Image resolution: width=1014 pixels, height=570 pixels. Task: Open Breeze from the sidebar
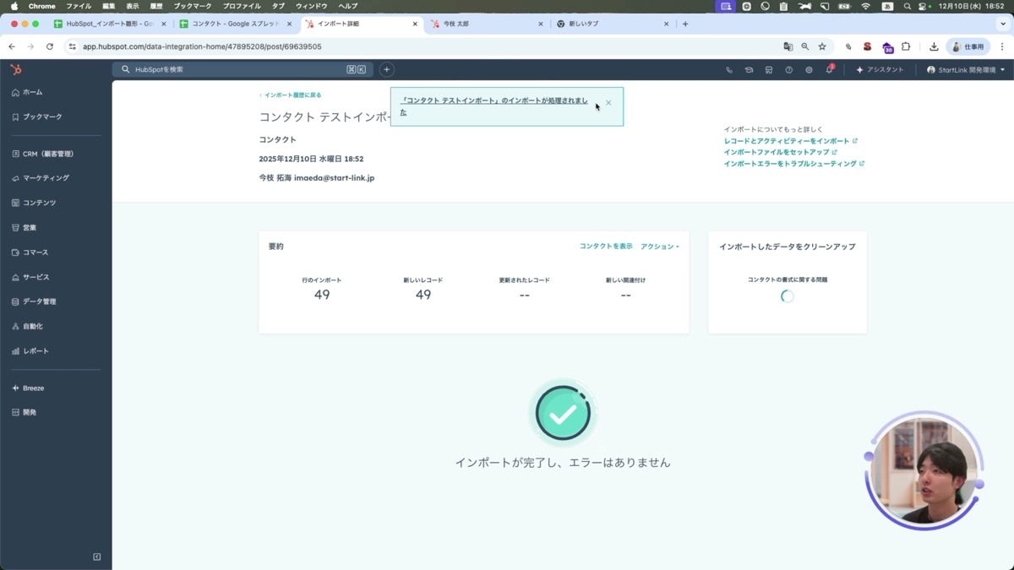click(32, 388)
